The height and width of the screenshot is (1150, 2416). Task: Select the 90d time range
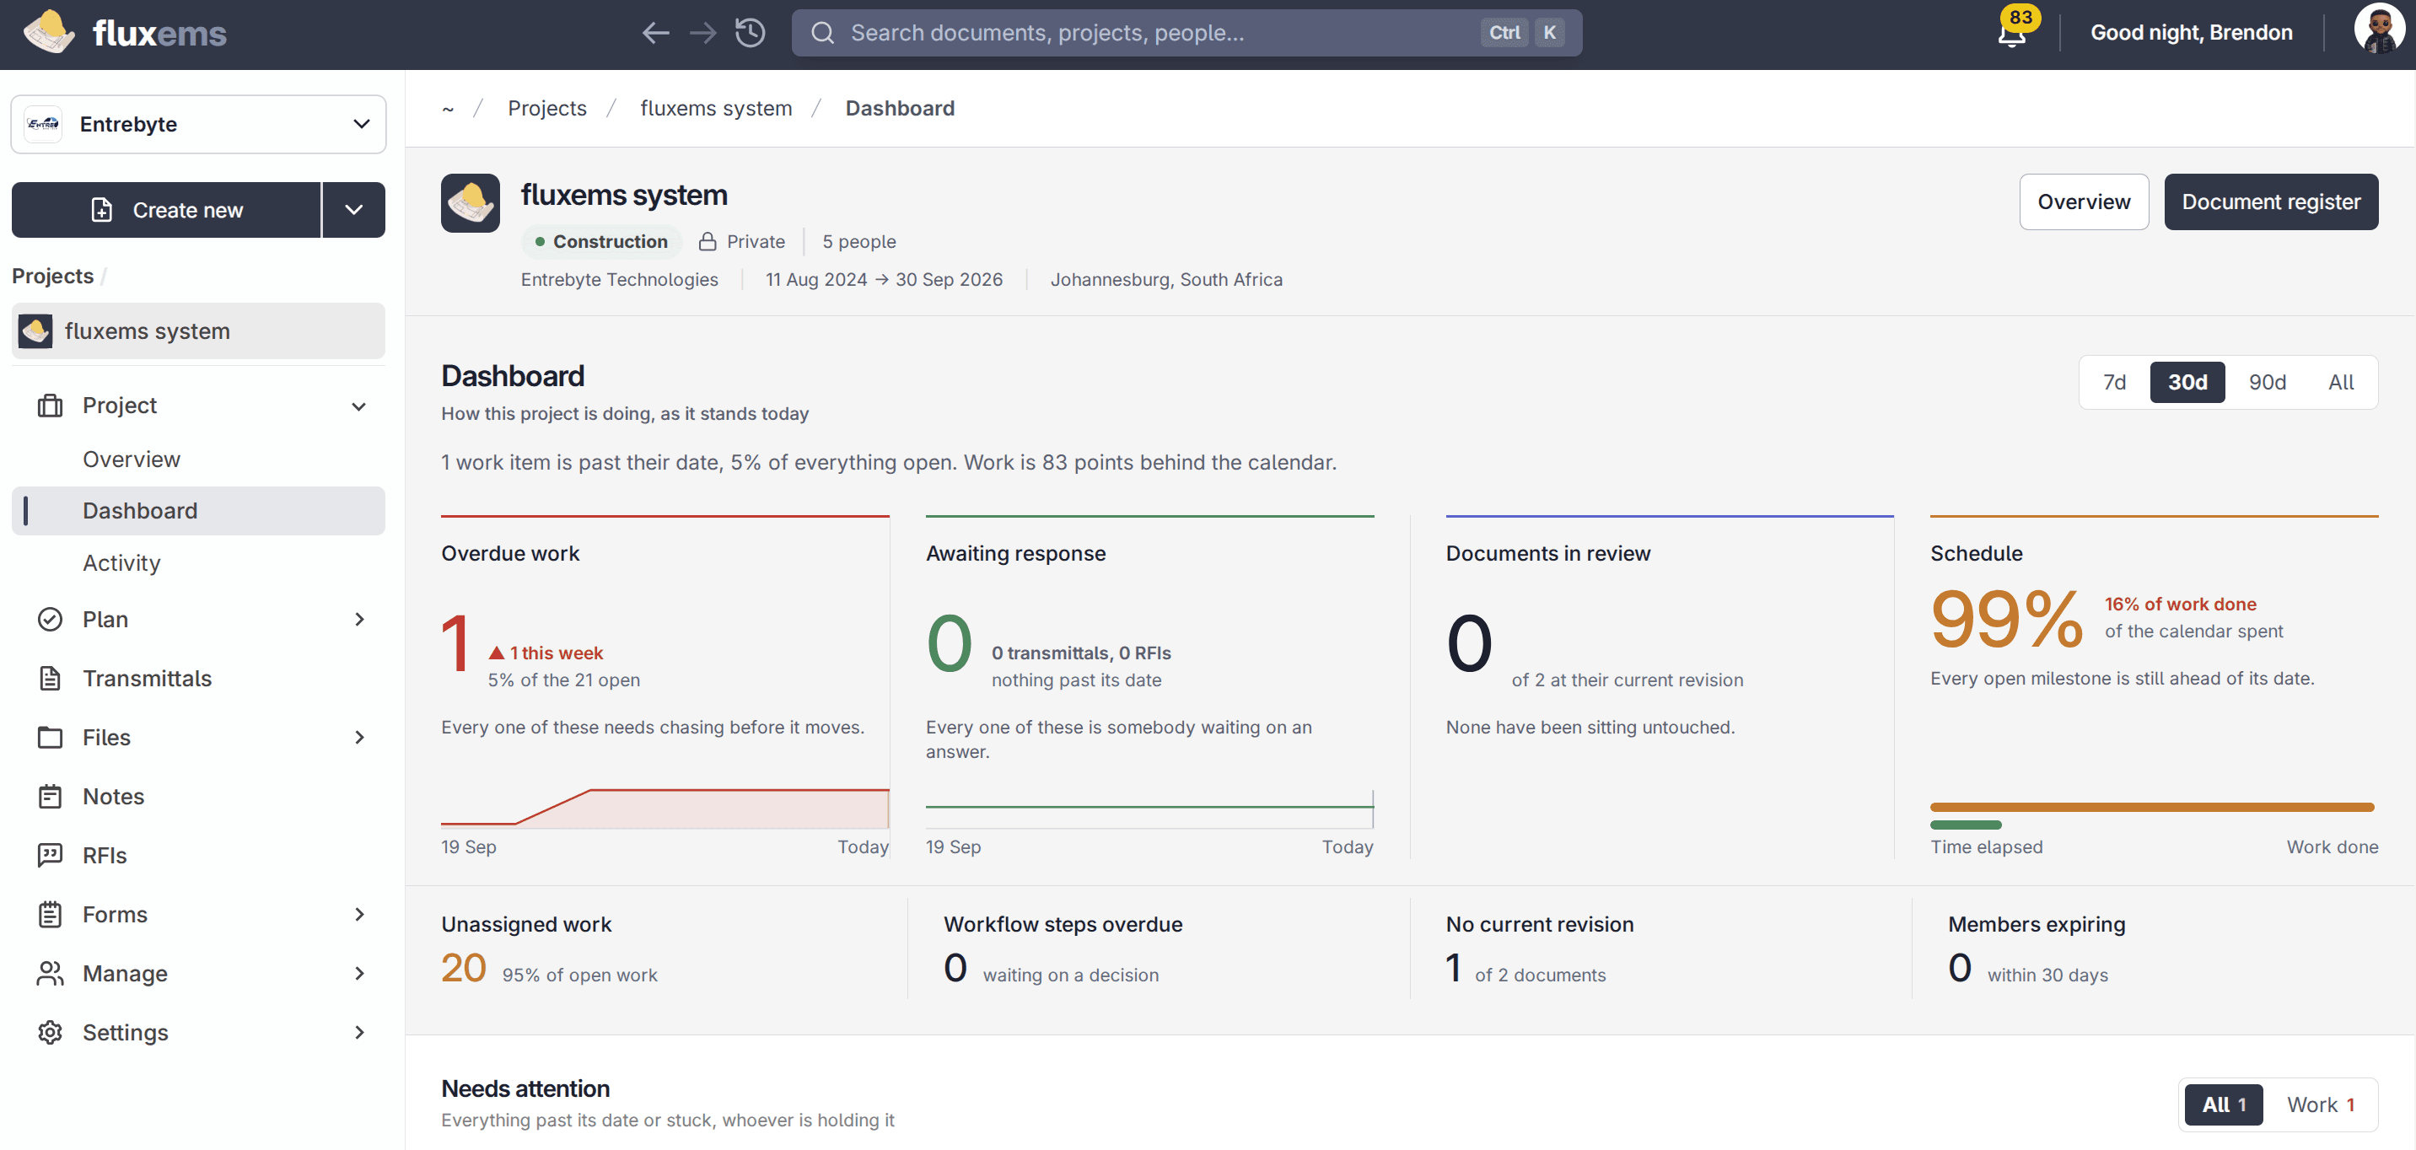click(x=2266, y=382)
